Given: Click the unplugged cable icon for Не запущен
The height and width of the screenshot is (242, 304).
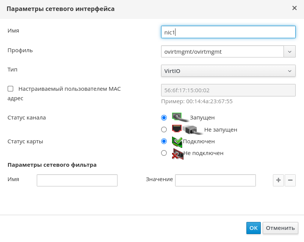Looking at the screenshot, I should (x=187, y=129).
